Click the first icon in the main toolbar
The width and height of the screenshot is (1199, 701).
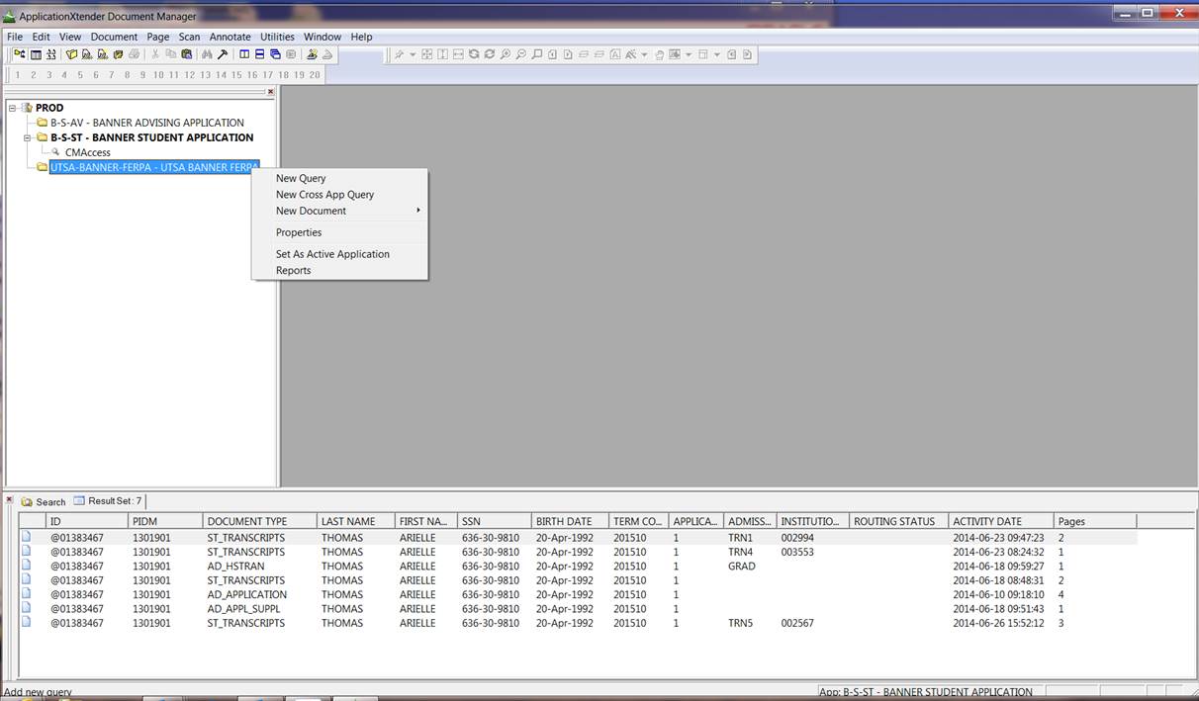click(20, 54)
